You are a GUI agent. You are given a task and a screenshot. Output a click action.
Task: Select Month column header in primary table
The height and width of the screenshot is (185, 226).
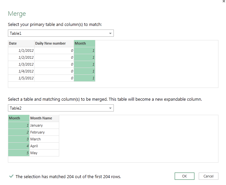(85, 44)
